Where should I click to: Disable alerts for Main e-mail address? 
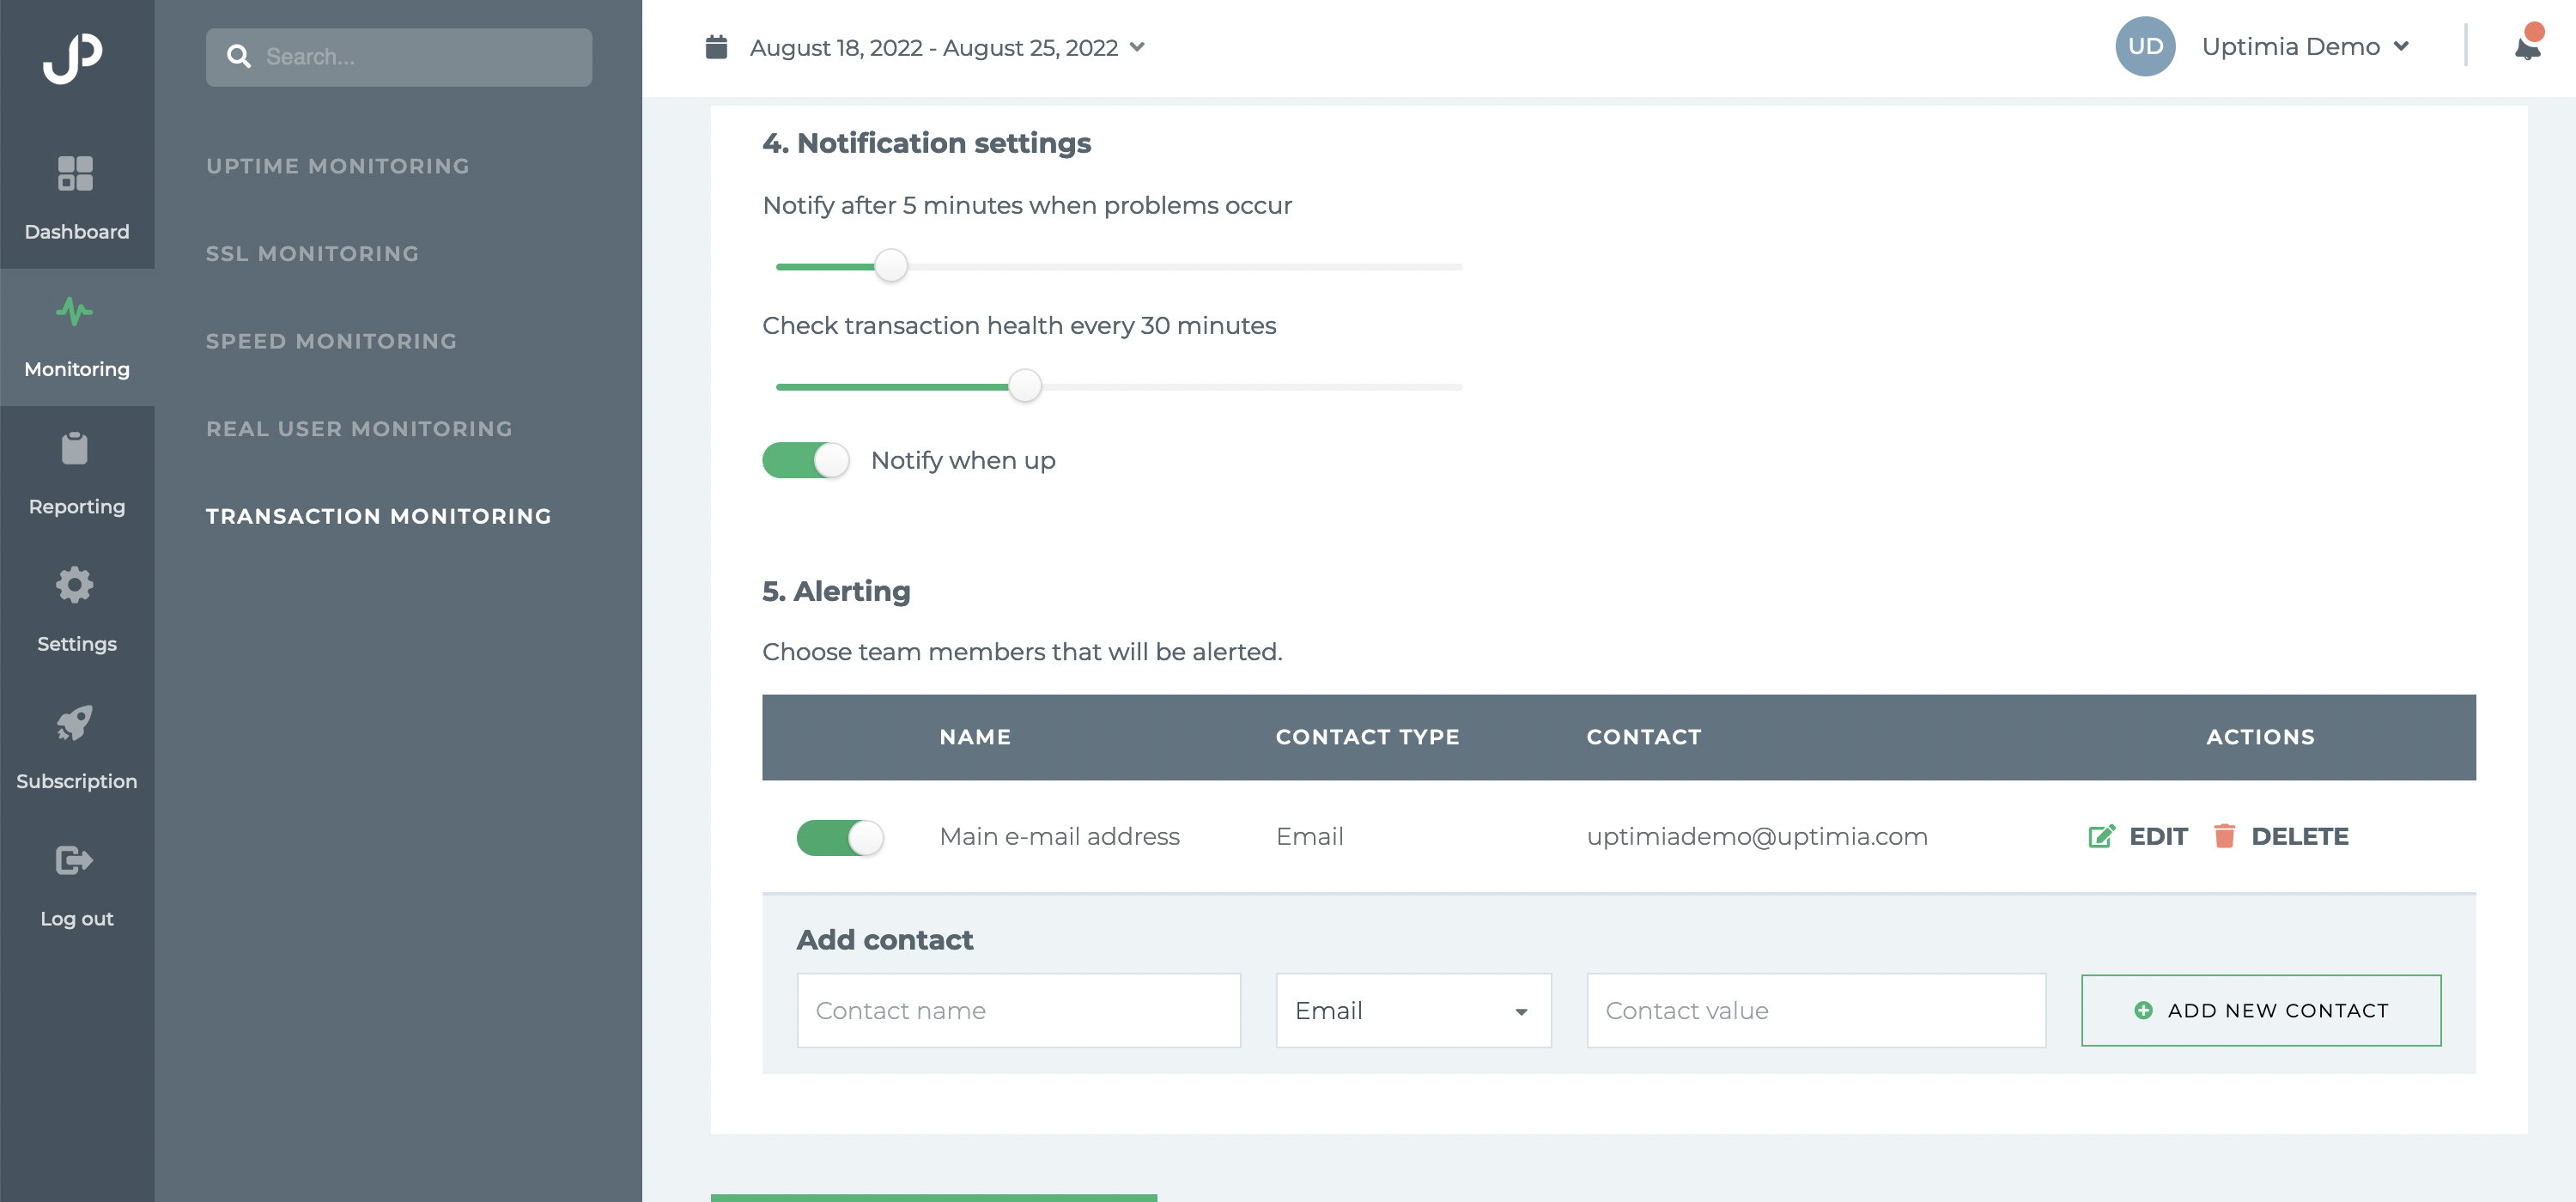(840, 837)
